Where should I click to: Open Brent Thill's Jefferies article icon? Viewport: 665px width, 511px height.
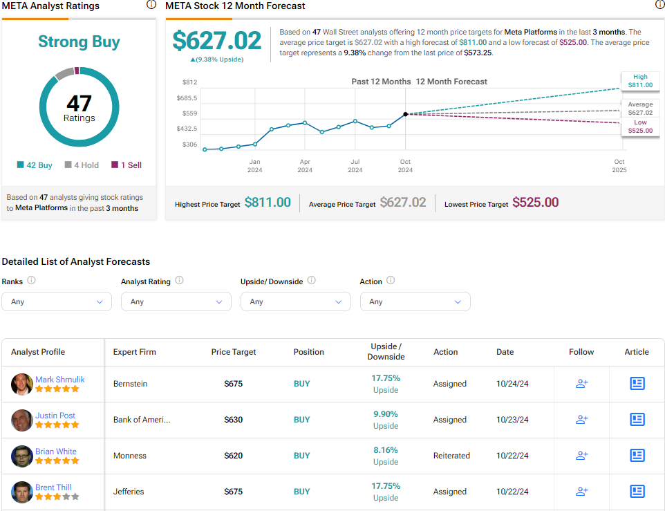click(637, 492)
